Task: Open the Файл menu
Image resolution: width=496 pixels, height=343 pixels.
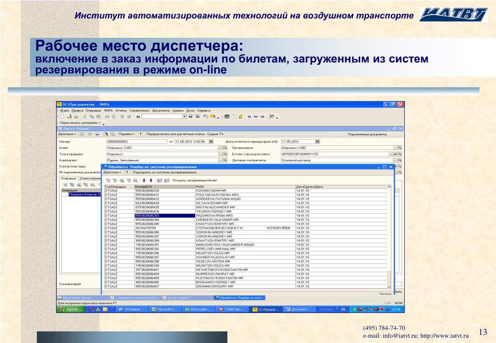Action: click(x=64, y=110)
